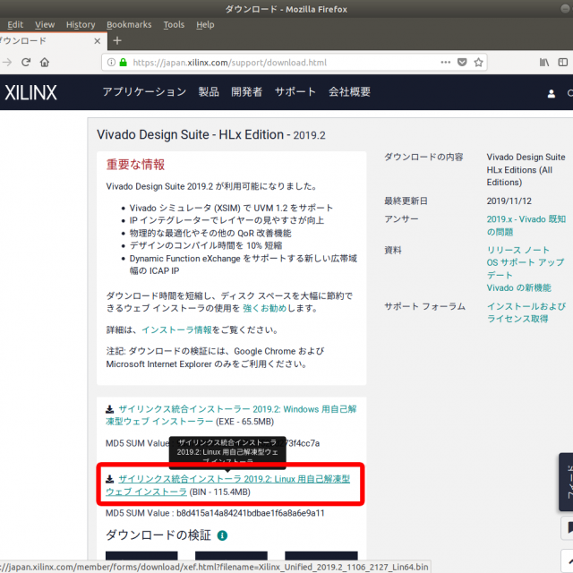
Task: Reload the page with the refresh button
Action: click(25, 63)
